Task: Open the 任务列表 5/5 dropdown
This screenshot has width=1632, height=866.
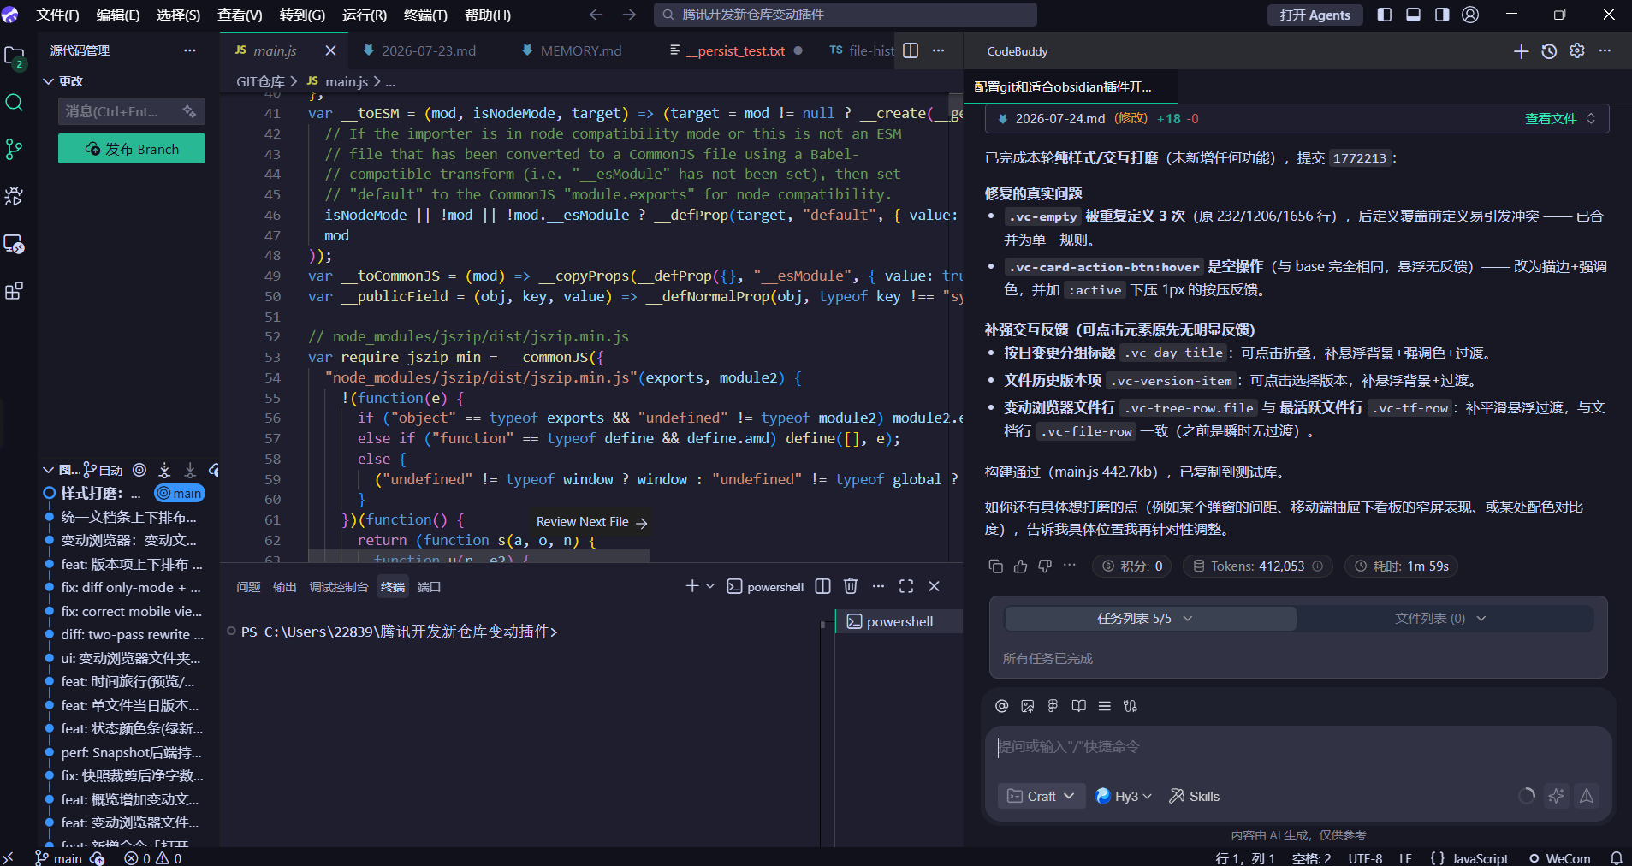Action: pos(1145,618)
